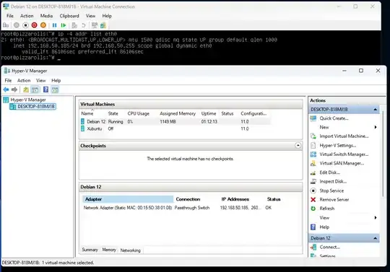The image size is (390, 272).
Task: Click red X Remove Server icon
Action: tap(313, 199)
